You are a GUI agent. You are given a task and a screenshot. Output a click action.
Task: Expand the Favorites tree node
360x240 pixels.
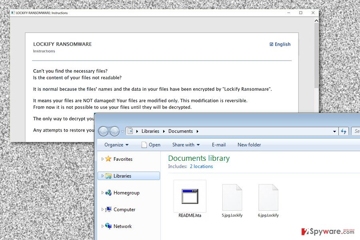point(102,159)
